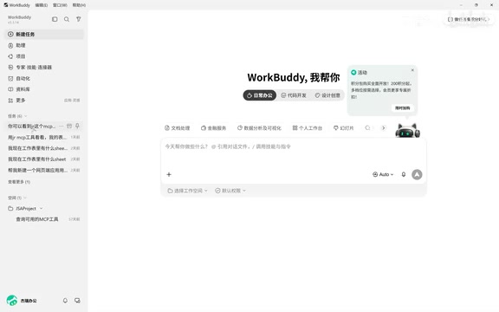Open notifications bell in sidebar footer
499x312 pixels.
(x=65, y=301)
